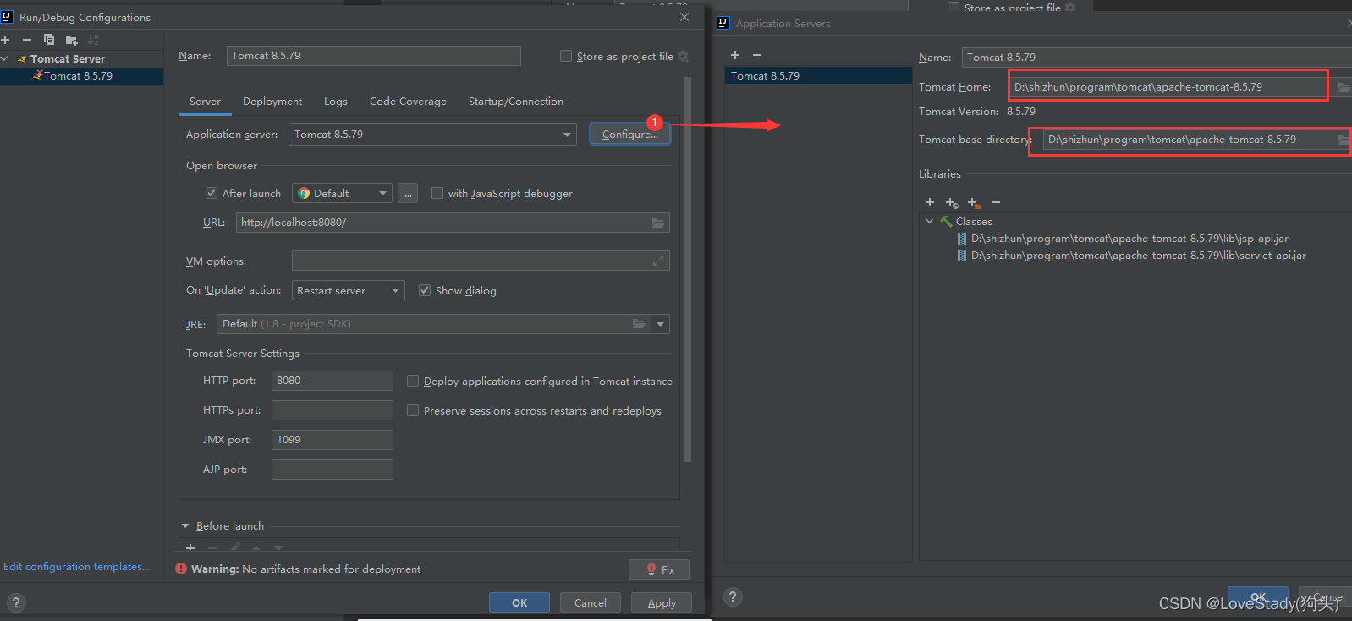
Task: Enable Deploy applications configured in Tomcat instance
Action: coord(413,381)
